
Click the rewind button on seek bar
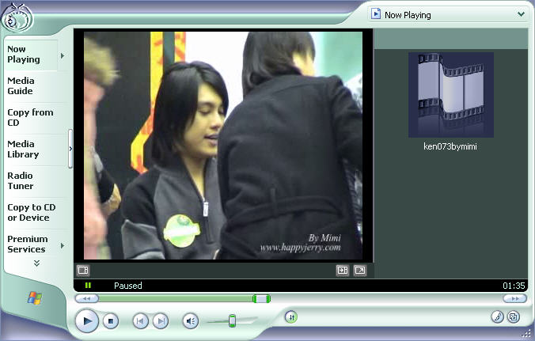coord(87,299)
